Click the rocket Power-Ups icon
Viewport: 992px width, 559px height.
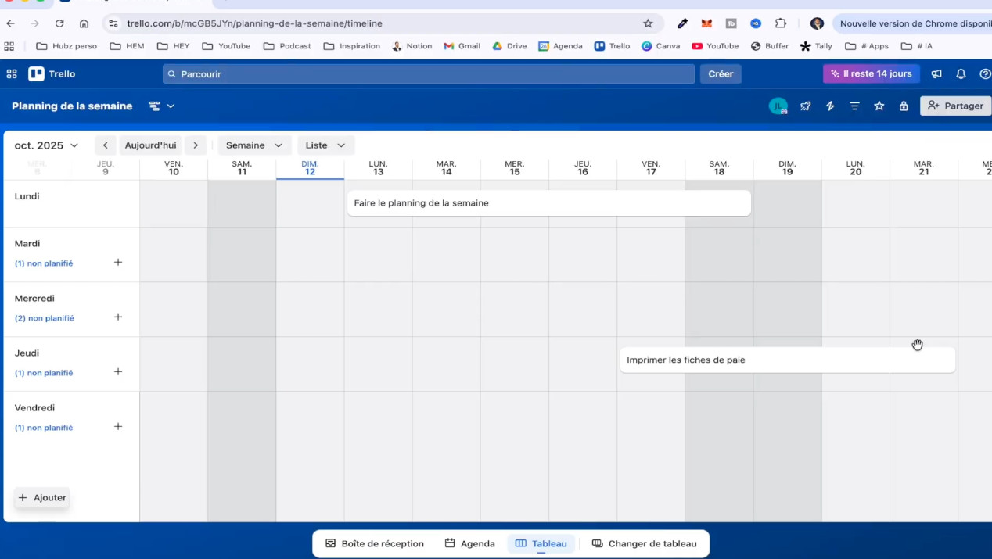pyautogui.click(x=805, y=106)
